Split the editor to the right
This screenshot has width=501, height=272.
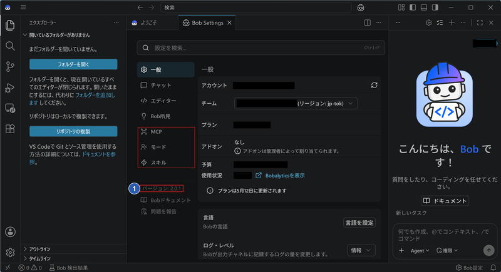(368, 23)
